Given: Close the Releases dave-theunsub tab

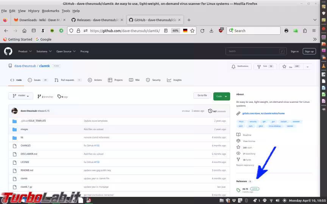Looking at the screenshot, I should (122, 20).
